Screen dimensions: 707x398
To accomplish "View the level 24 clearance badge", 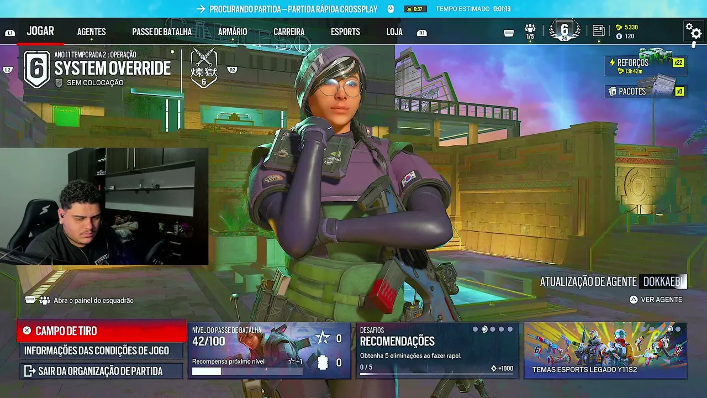I will 564,31.
